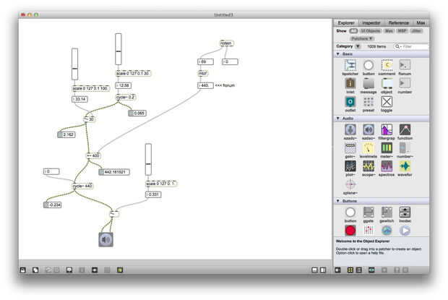Image resolution: width=448 pixels, height=300 pixels.
Task: Pick the ezadc~ microphone icon
Action: coord(350,129)
